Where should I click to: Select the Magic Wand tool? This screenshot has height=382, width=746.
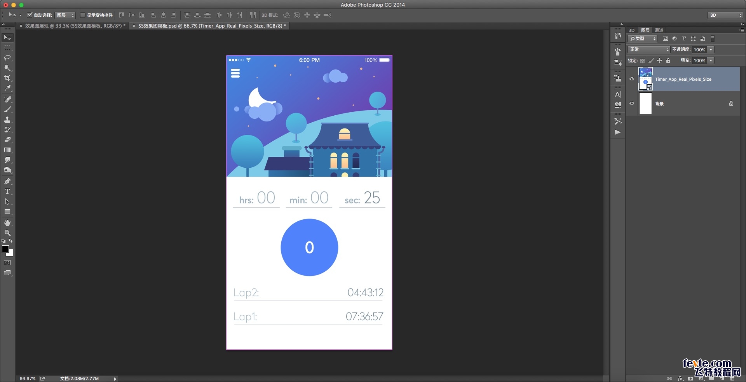coord(7,68)
